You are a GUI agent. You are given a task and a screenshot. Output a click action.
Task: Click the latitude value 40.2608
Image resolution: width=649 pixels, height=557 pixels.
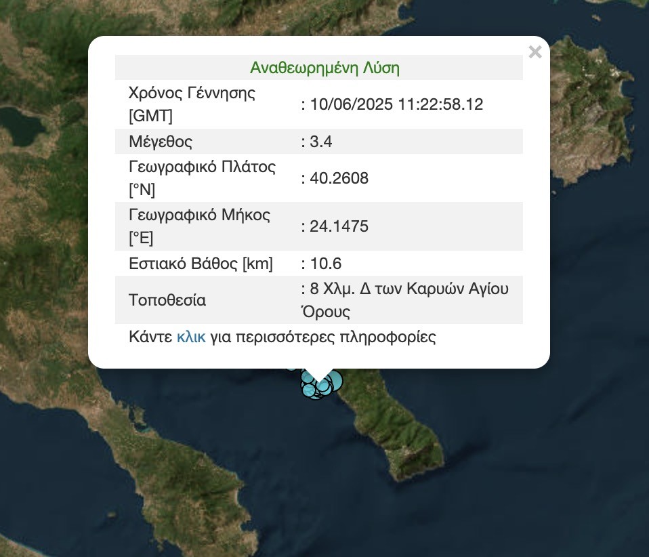339,178
